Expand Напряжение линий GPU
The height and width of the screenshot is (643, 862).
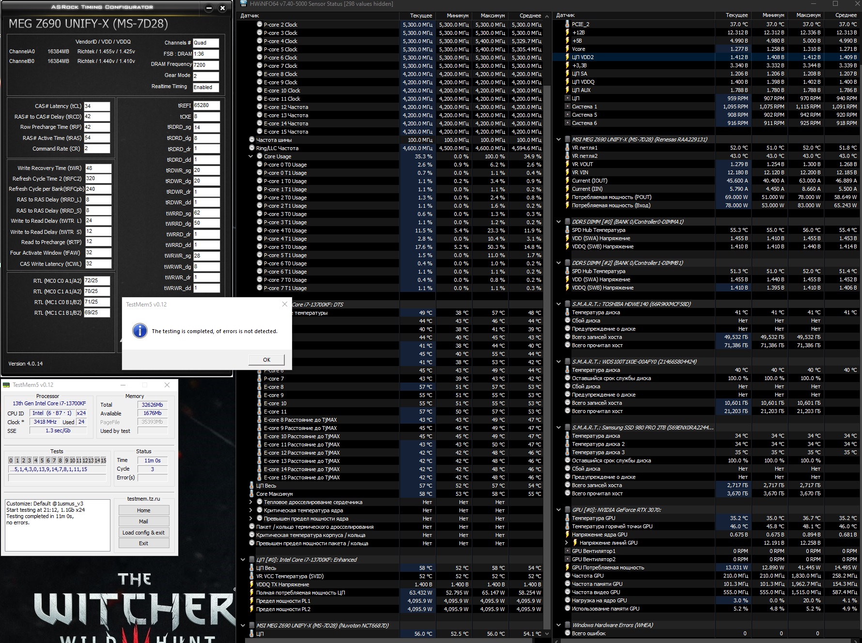[x=567, y=543]
